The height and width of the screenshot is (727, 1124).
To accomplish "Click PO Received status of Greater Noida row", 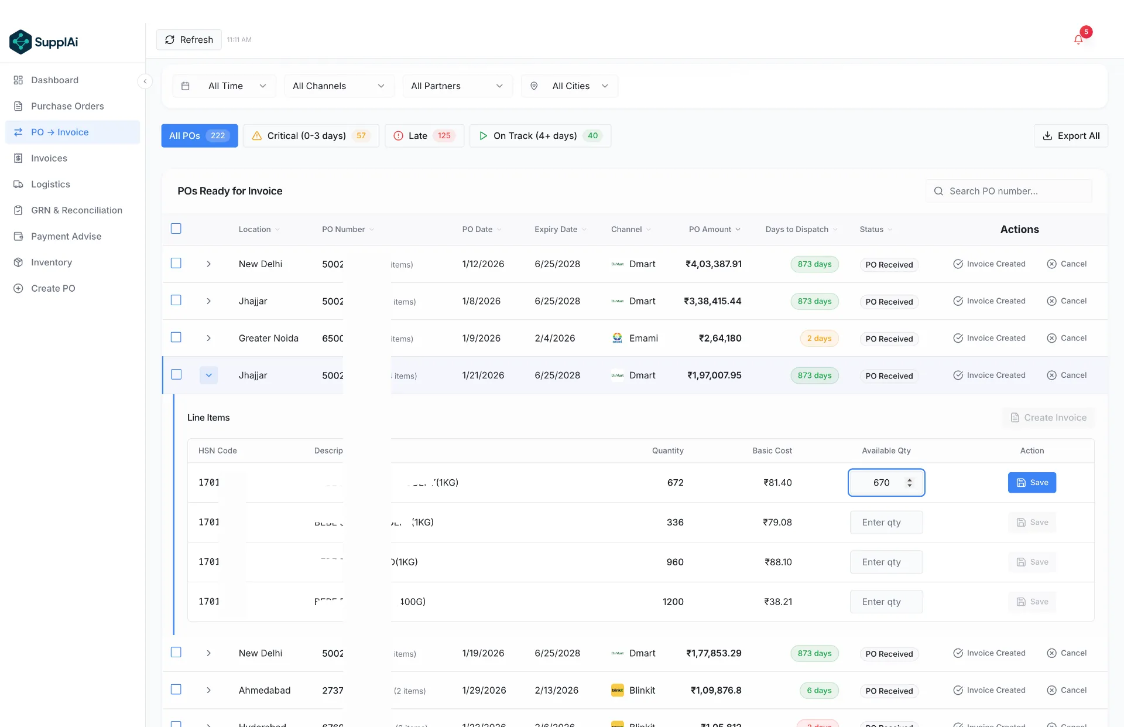I will pyautogui.click(x=889, y=339).
